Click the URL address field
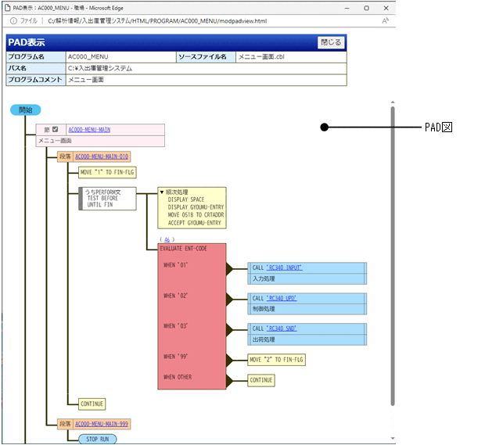The height and width of the screenshot is (445, 485). click(156, 21)
